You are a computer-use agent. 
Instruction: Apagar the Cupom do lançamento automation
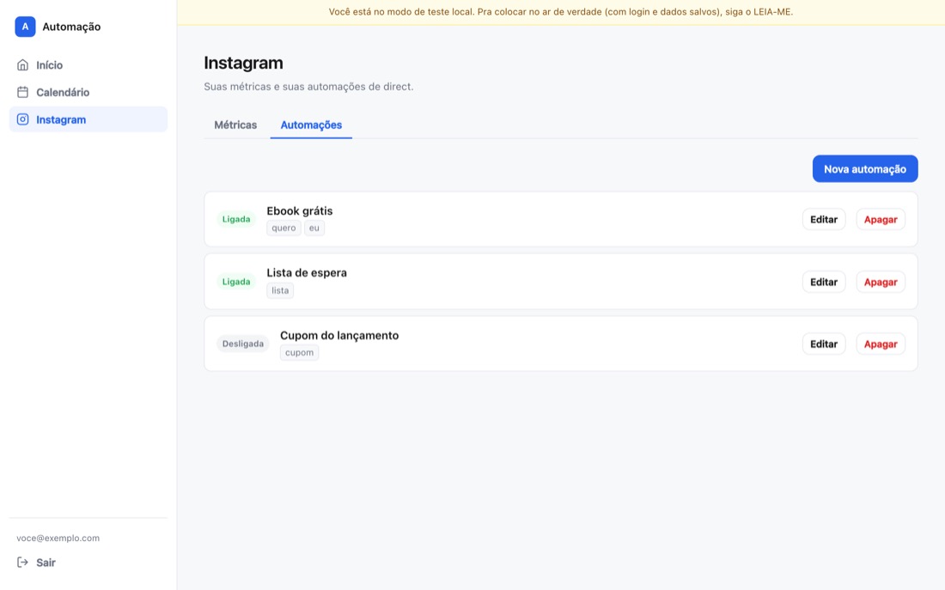tap(881, 344)
